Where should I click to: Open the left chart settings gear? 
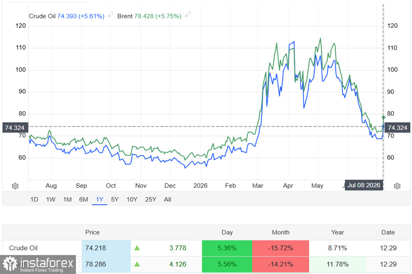pos(15,186)
